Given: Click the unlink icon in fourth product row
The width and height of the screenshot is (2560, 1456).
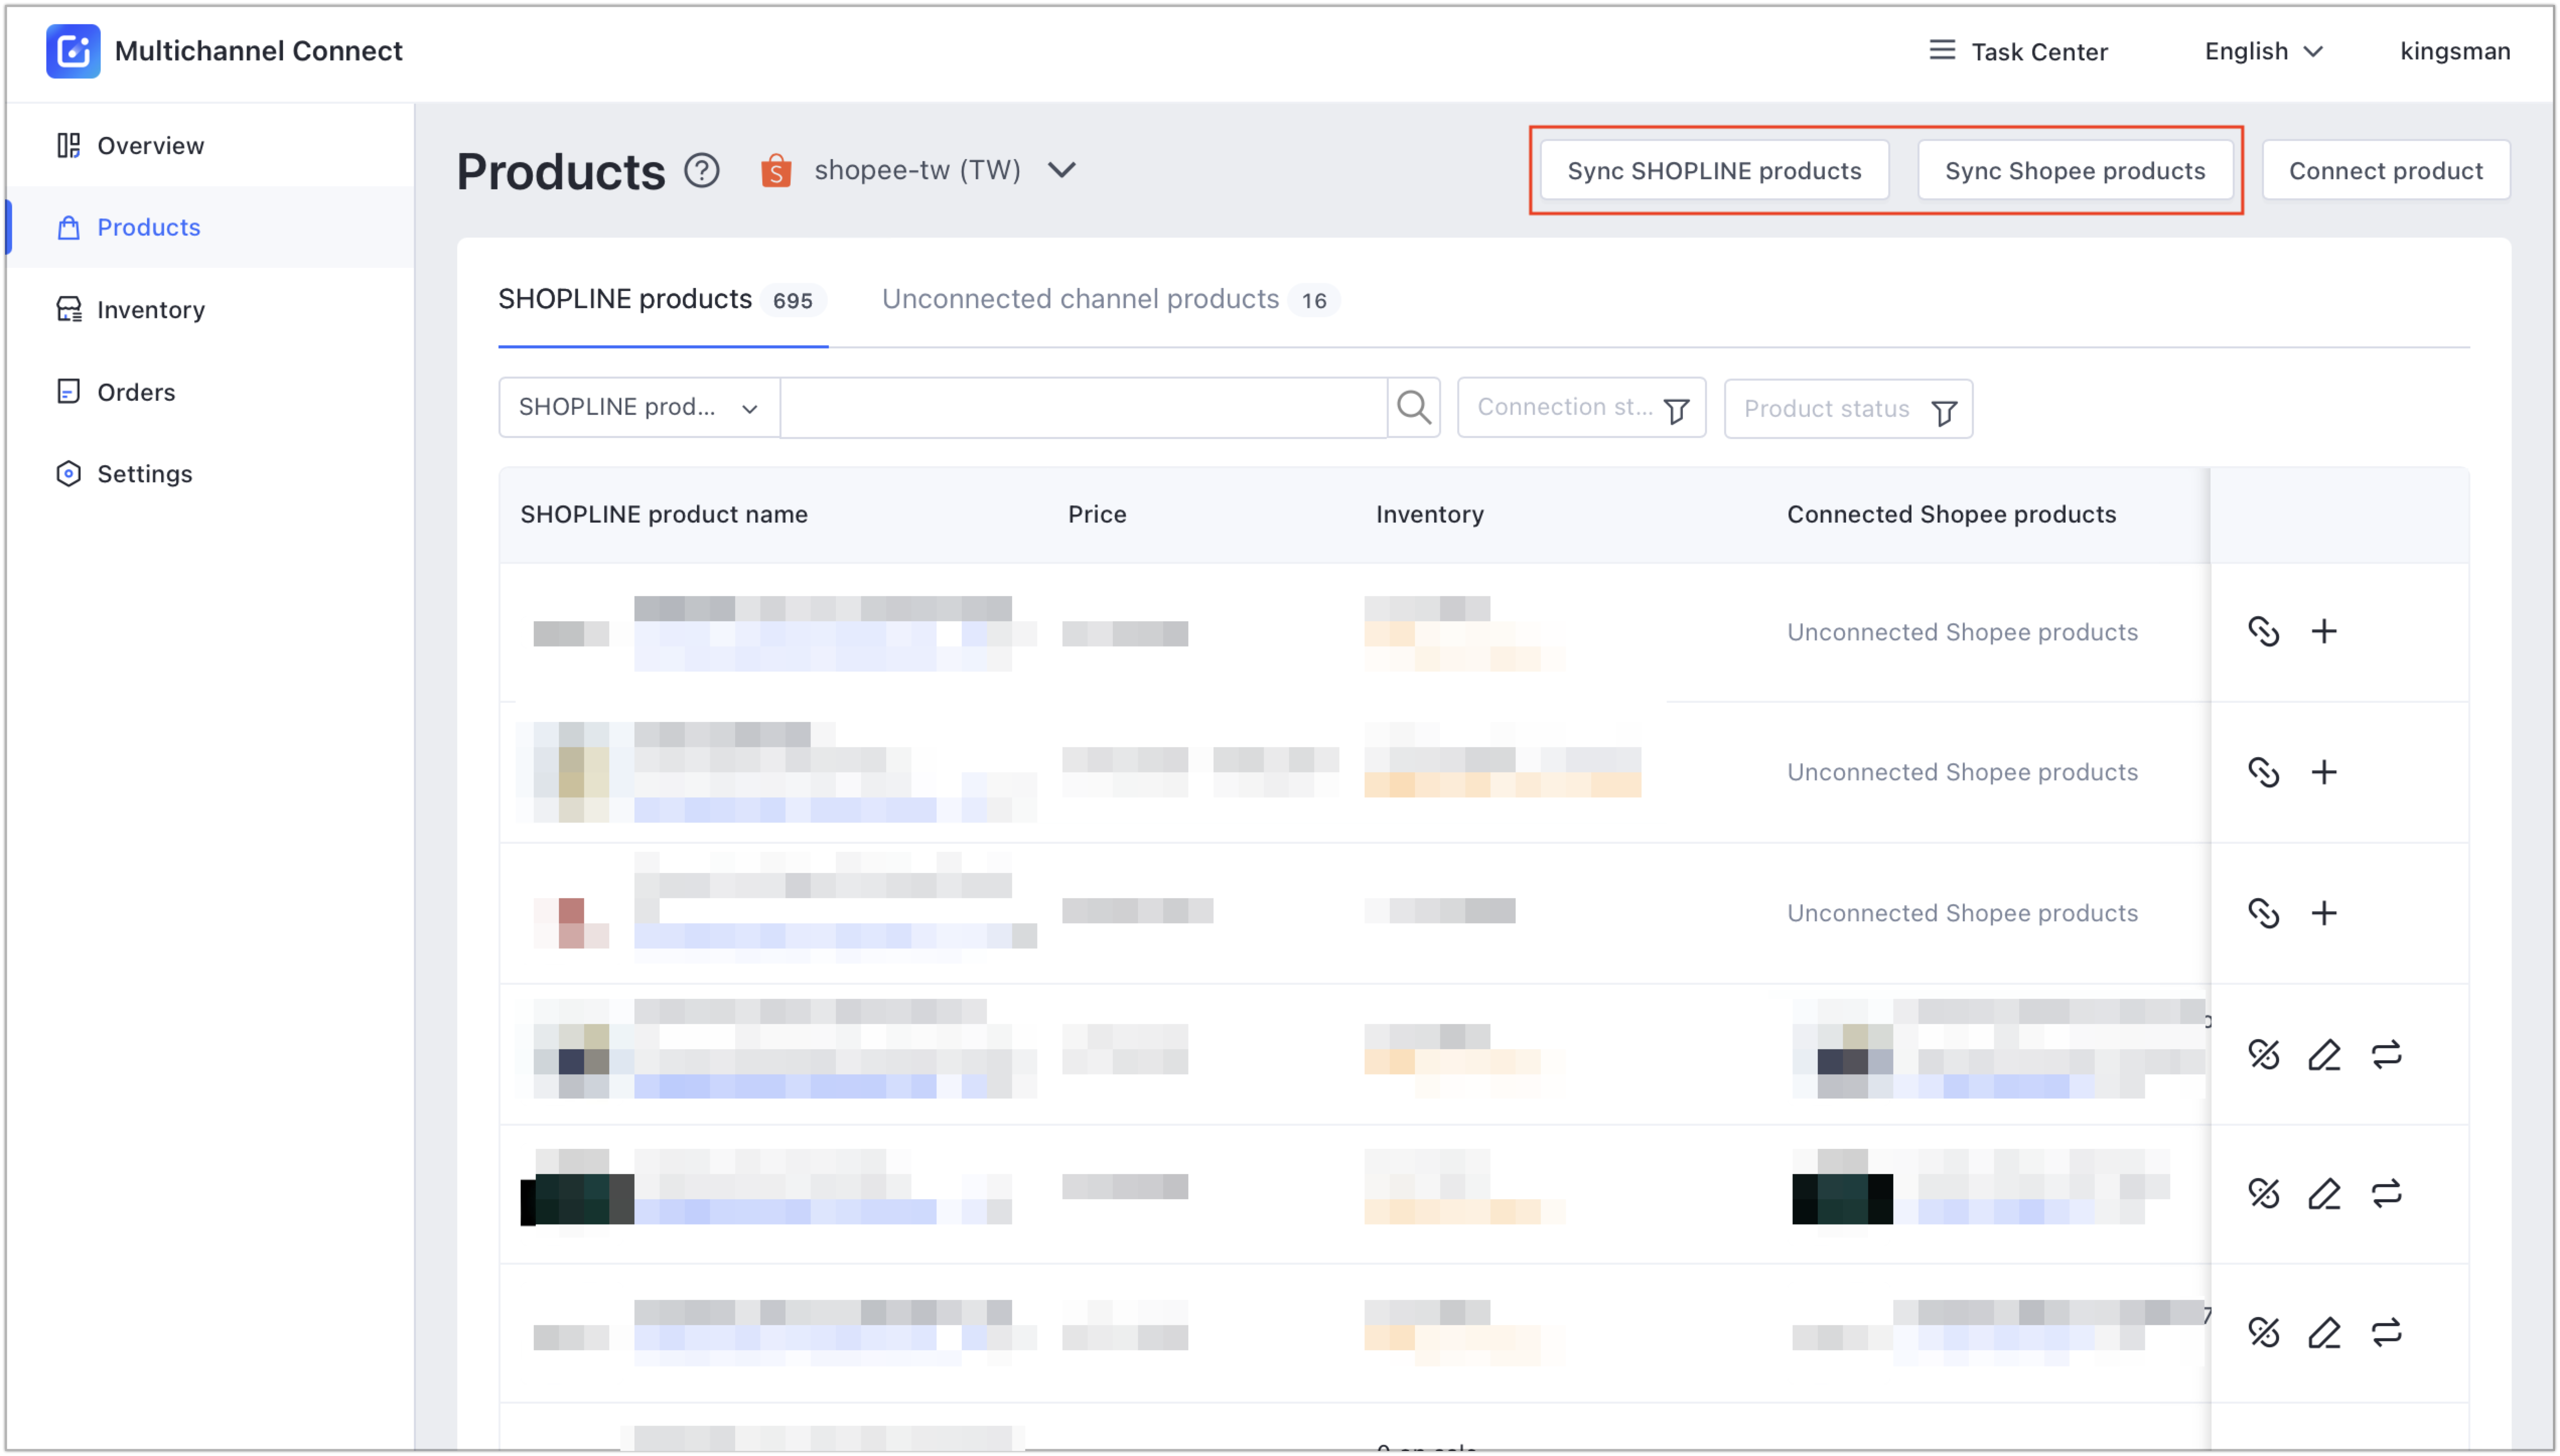Looking at the screenshot, I should pyautogui.click(x=2263, y=1054).
